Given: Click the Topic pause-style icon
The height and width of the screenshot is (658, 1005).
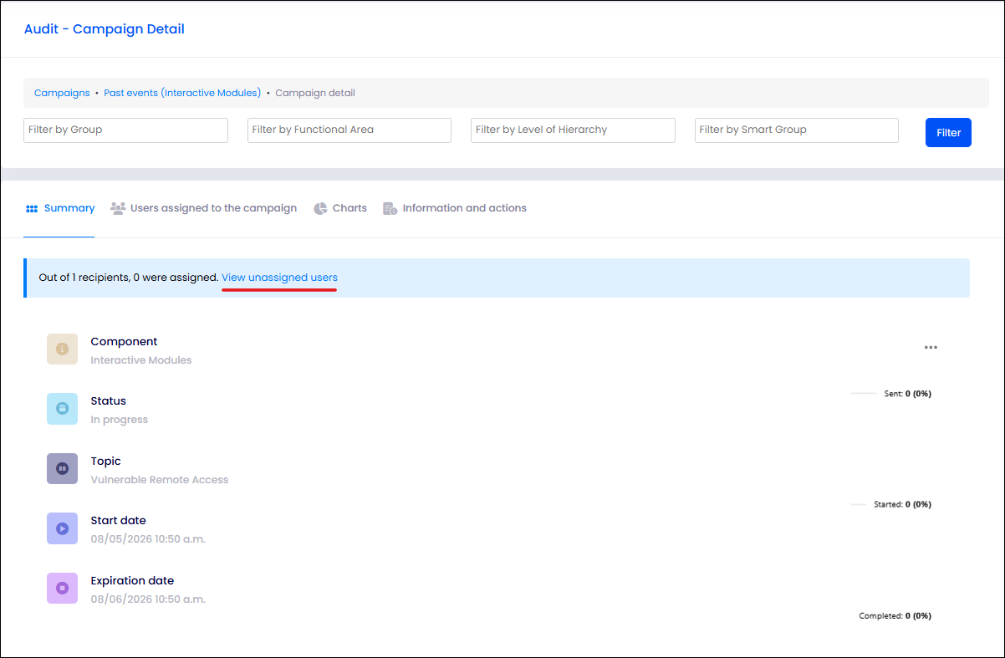Looking at the screenshot, I should [x=62, y=469].
